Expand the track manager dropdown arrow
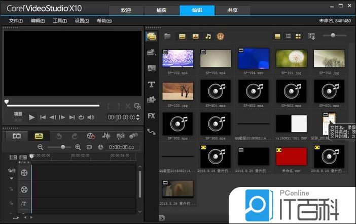 (11, 178)
